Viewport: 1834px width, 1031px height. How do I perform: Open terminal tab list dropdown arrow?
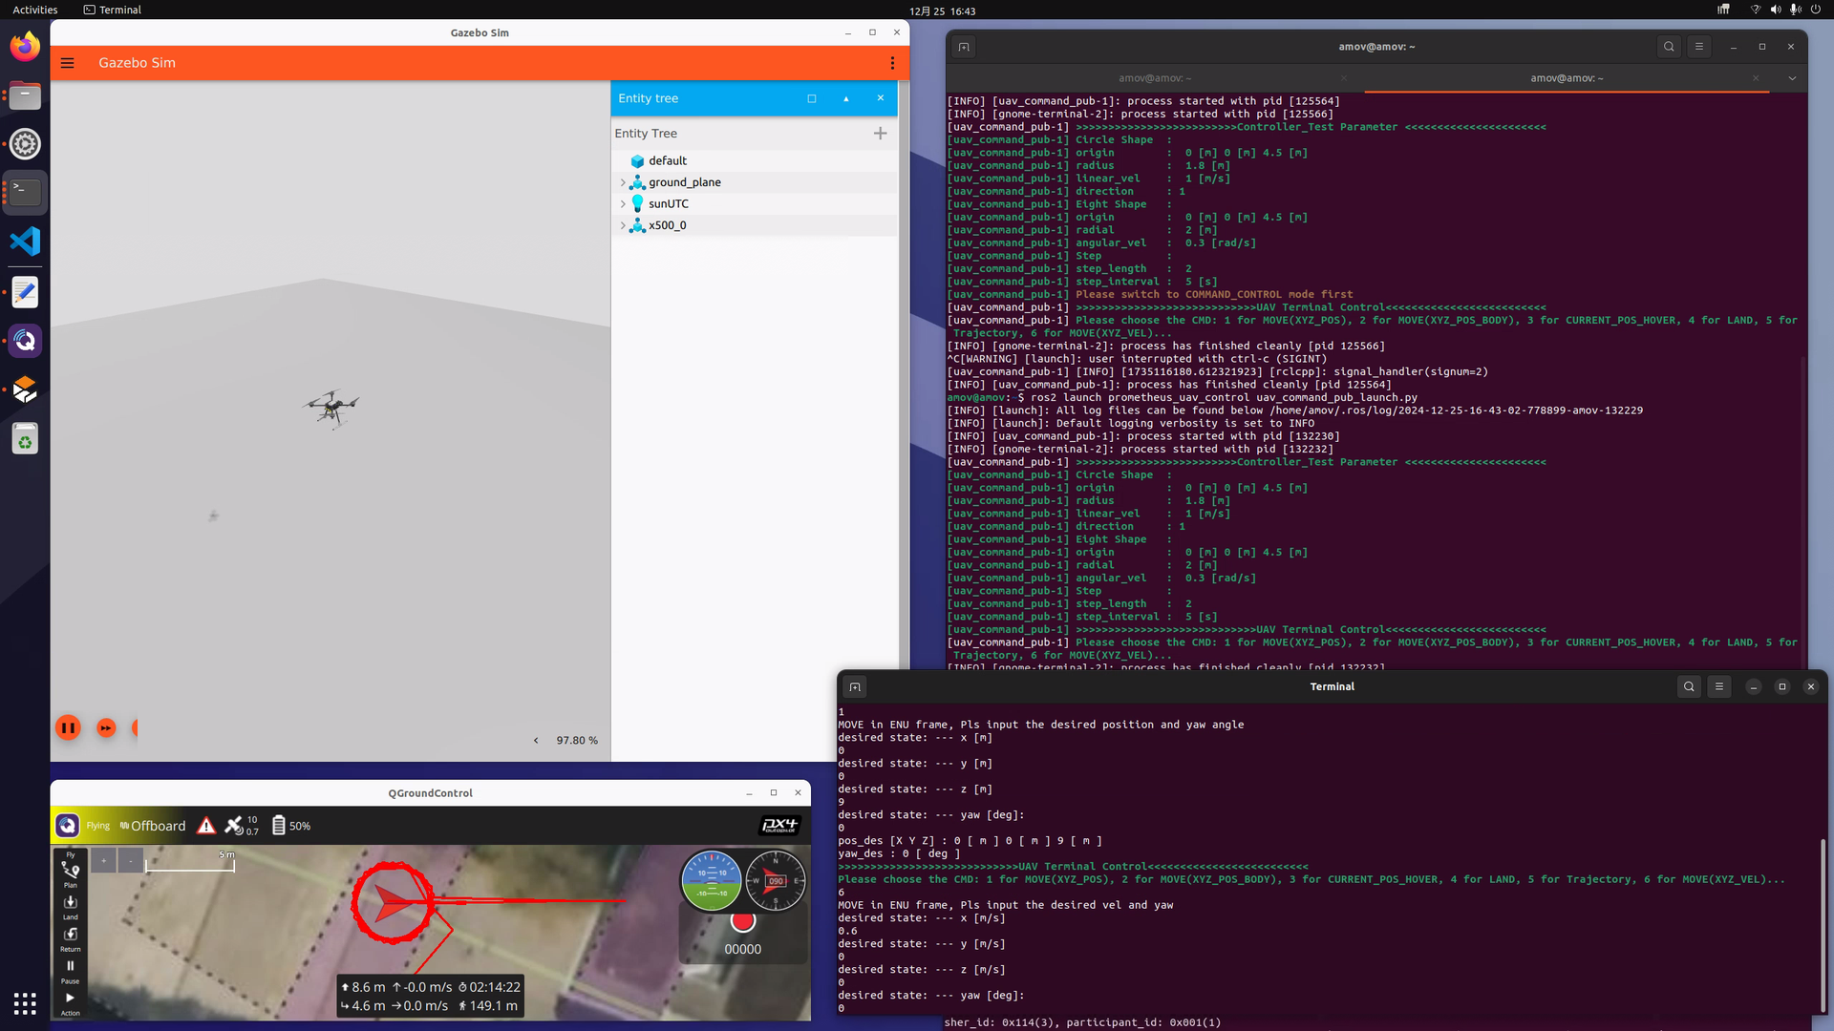click(1792, 78)
